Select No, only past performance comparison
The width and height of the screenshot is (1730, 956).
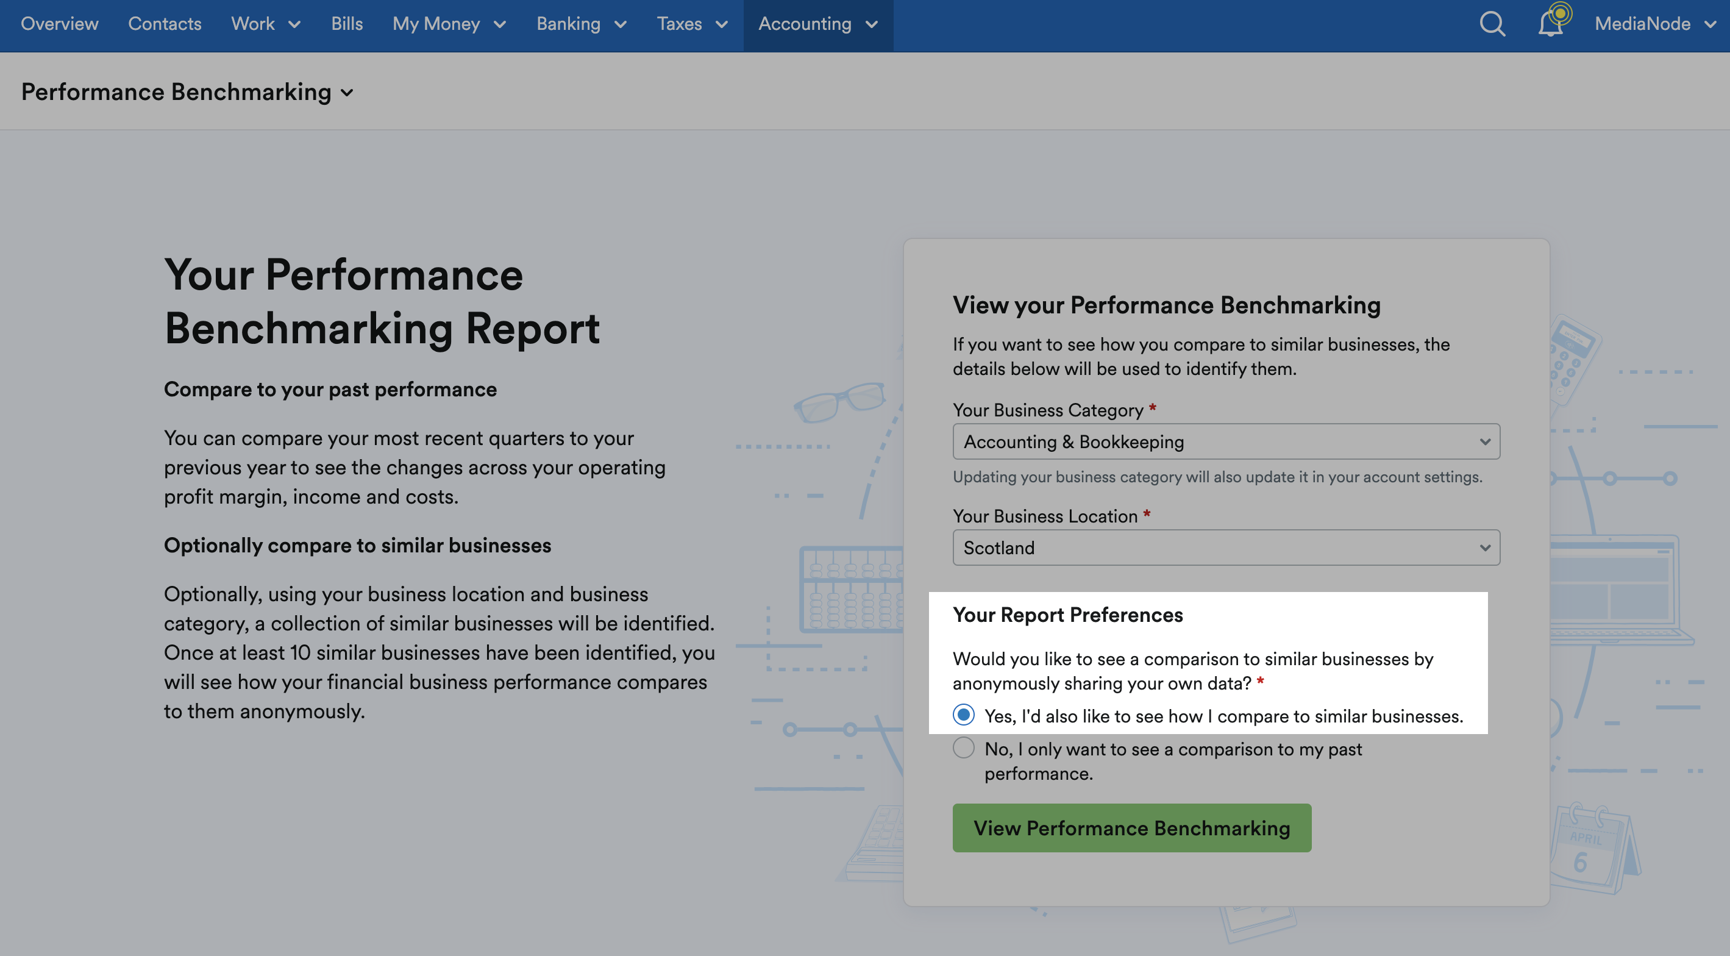[964, 747]
